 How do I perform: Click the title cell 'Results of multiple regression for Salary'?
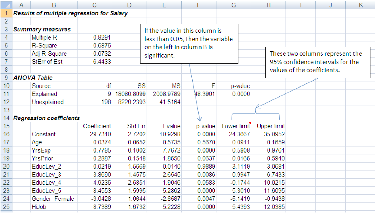tap(70, 13)
